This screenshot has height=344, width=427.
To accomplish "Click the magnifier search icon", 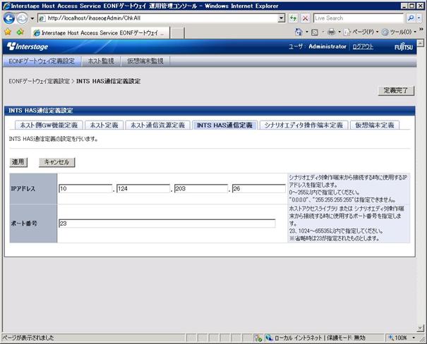I will pyautogui.click(x=410, y=18).
